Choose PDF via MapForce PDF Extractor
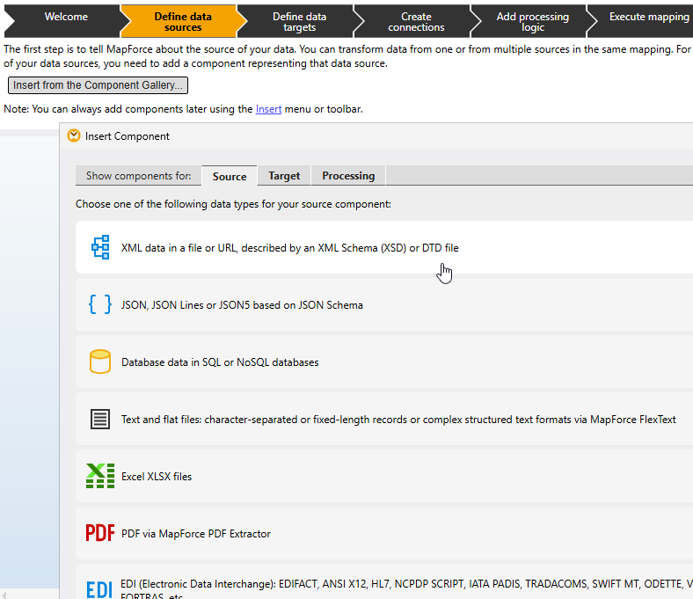 [x=196, y=534]
